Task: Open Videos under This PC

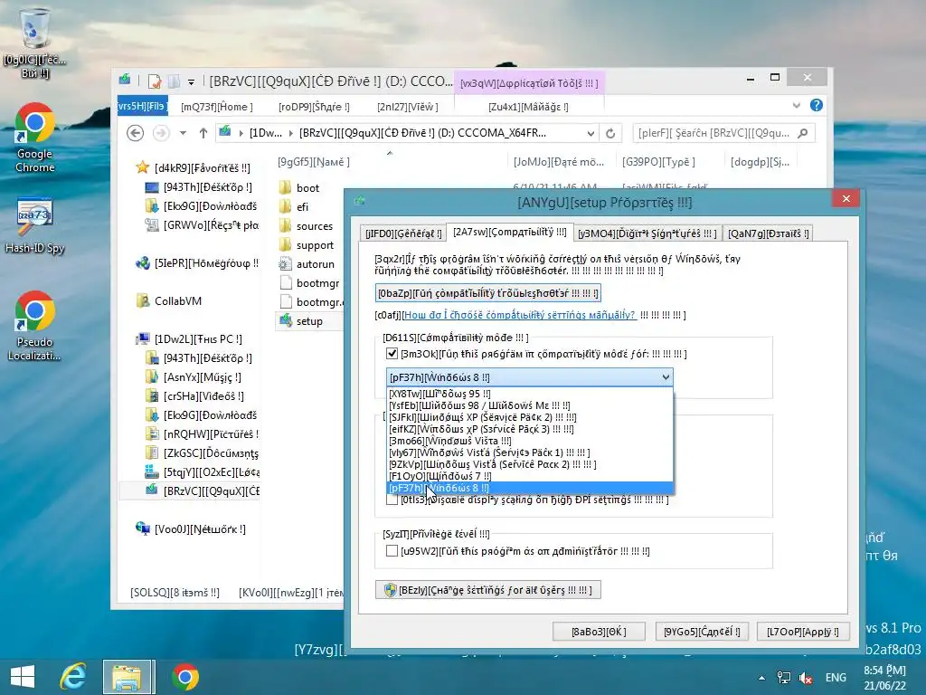Action: (195, 396)
